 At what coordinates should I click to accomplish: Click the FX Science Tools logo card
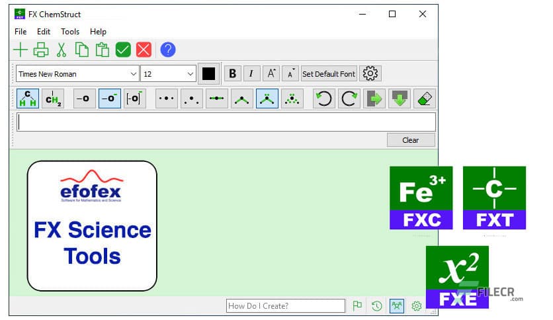(x=92, y=226)
